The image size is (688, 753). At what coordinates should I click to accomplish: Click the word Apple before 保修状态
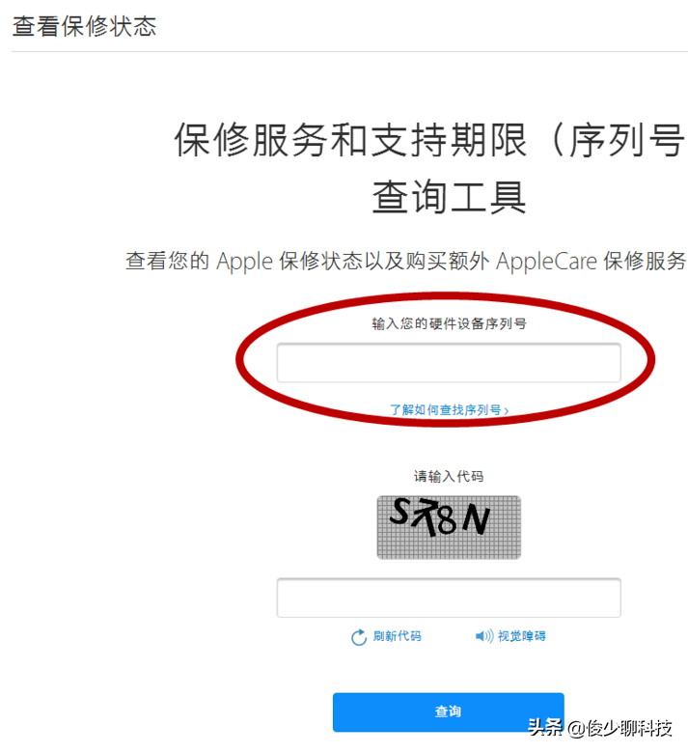tap(244, 263)
